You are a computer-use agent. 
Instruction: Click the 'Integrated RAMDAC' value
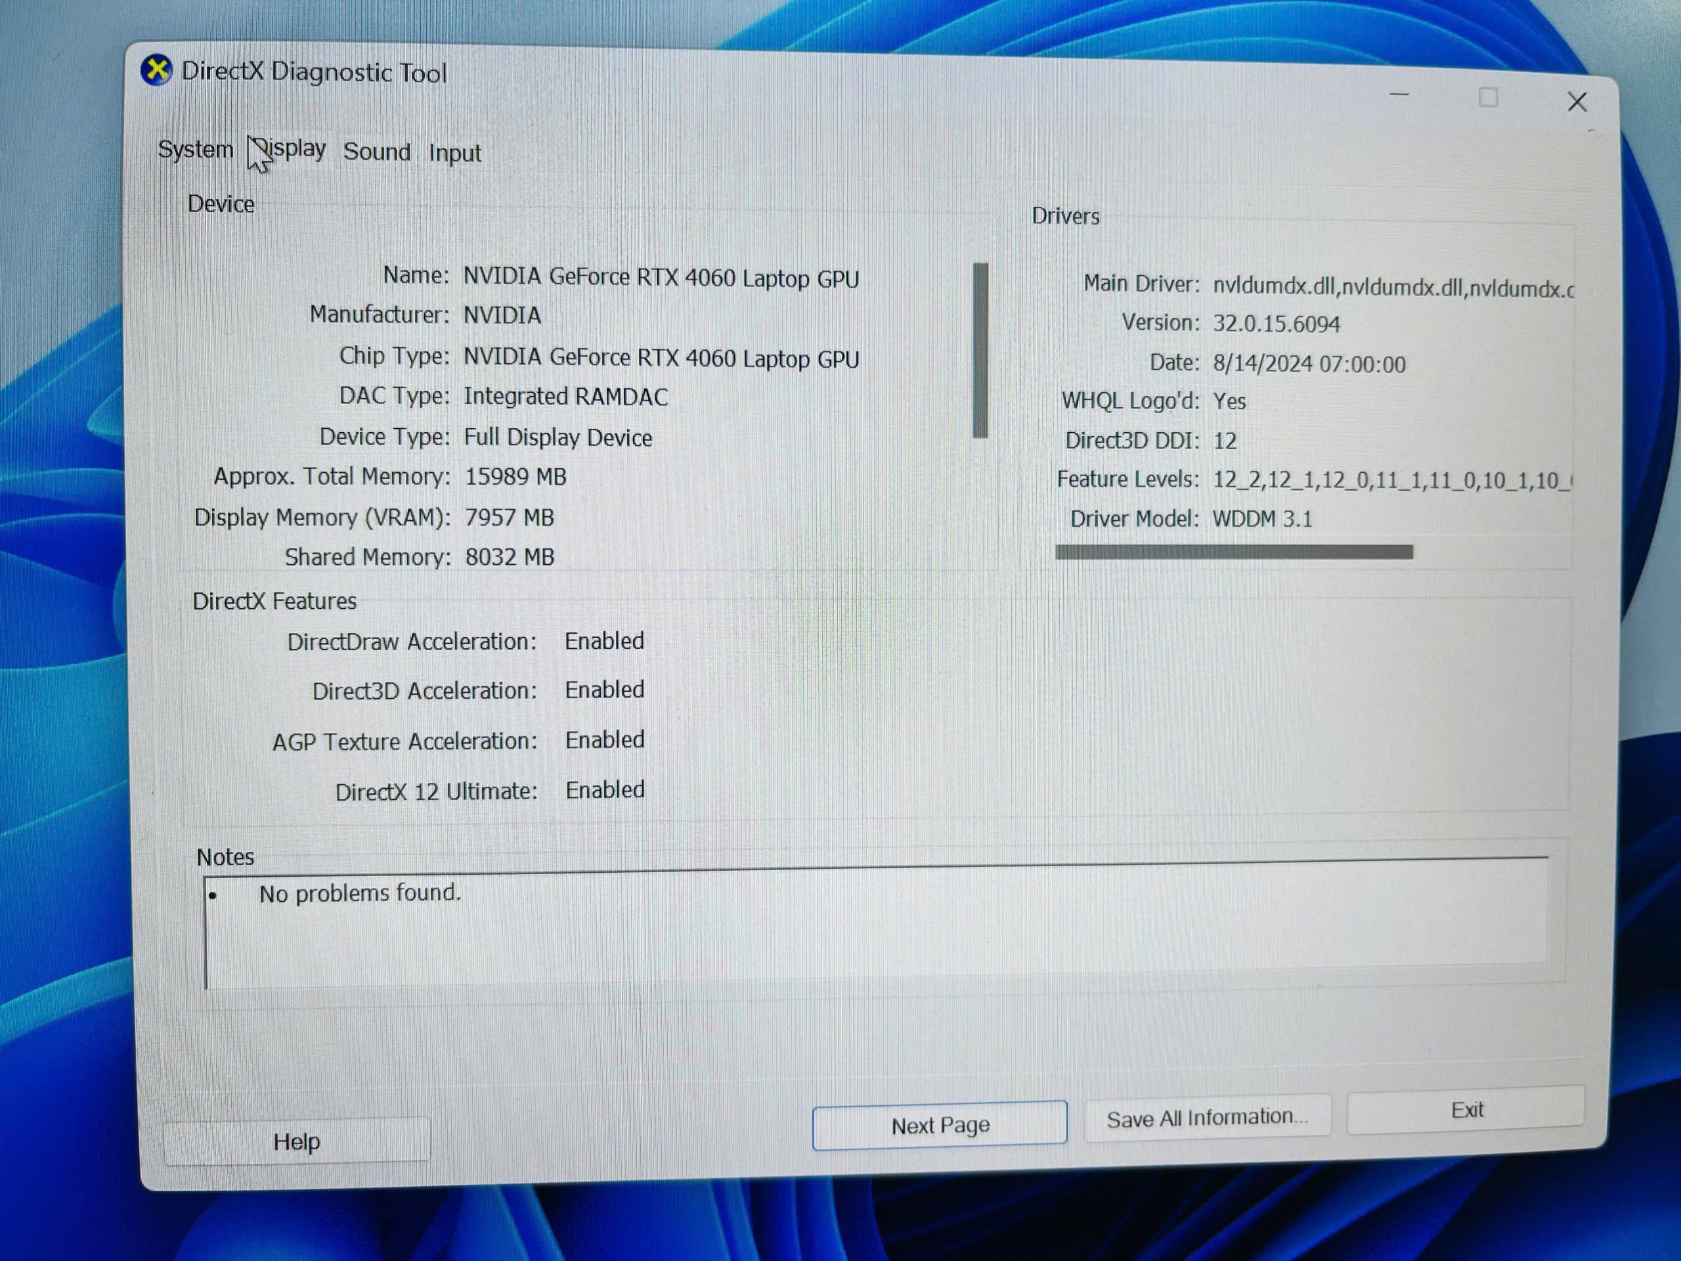click(x=565, y=396)
